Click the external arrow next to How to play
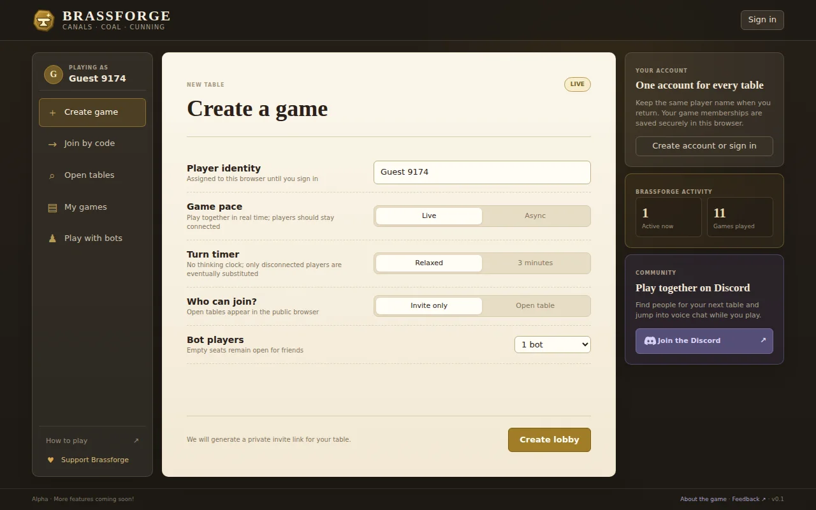The width and height of the screenshot is (816, 510). click(x=136, y=441)
